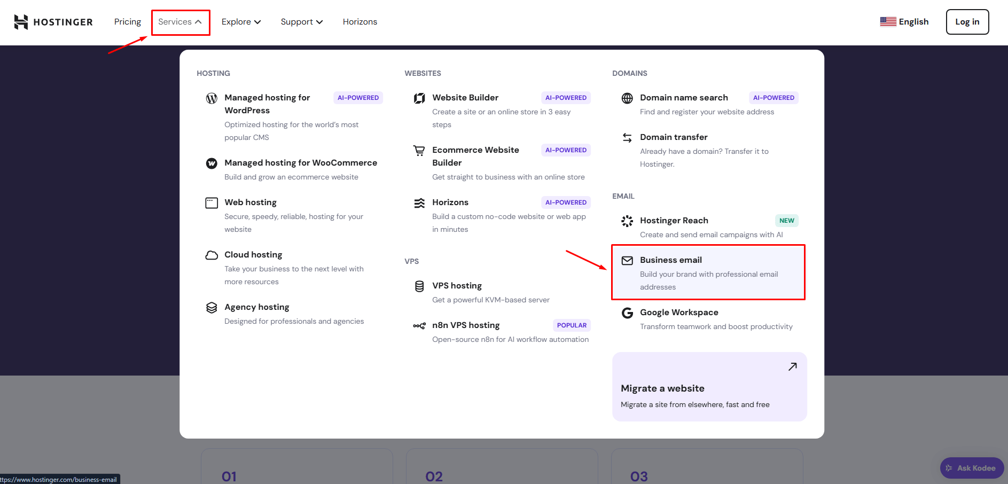
Task: Click the WordPress icon under Hosting
Action: [212, 98]
